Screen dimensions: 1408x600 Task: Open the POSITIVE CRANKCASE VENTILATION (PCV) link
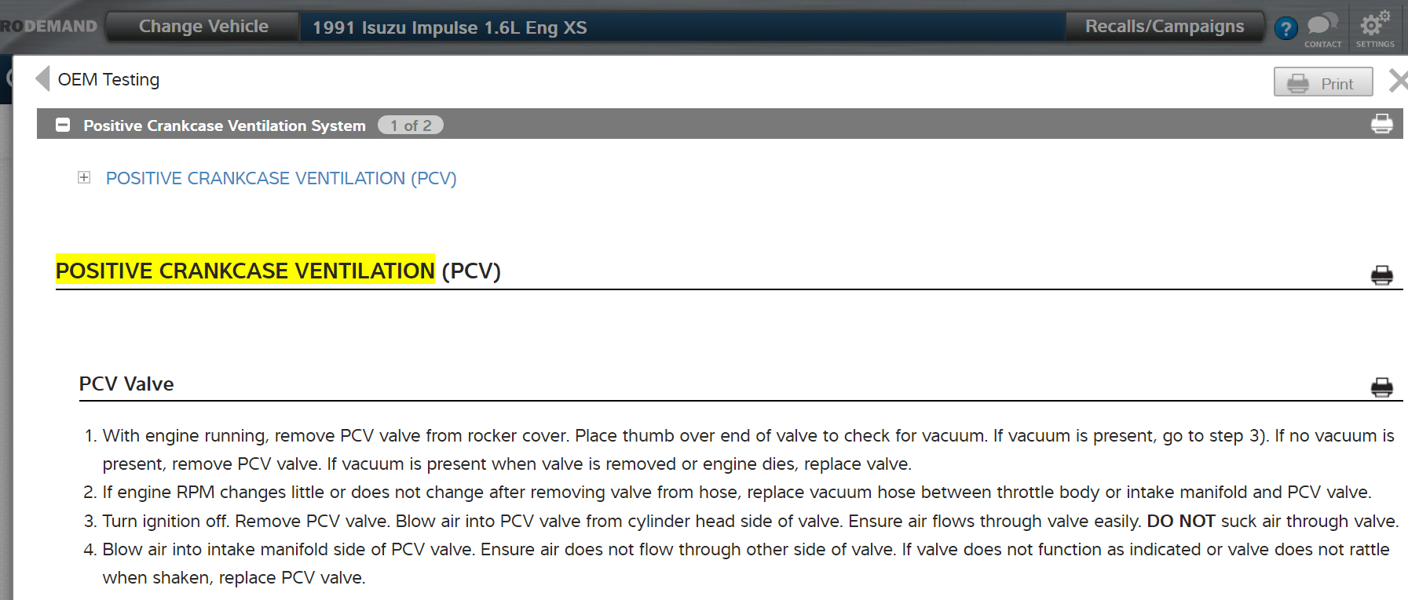click(x=281, y=178)
